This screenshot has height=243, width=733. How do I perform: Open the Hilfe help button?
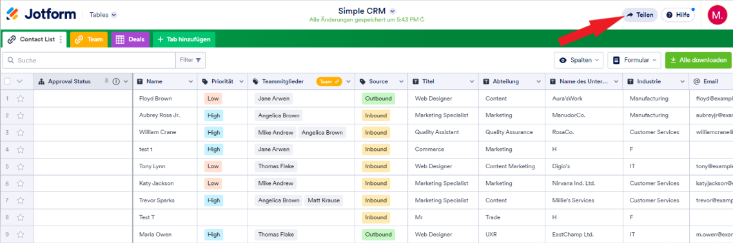[x=678, y=15]
